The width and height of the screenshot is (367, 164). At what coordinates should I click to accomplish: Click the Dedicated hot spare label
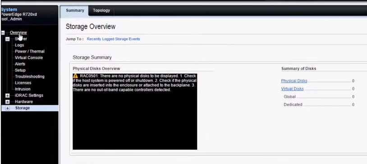pyautogui.click(x=293, y=105)
